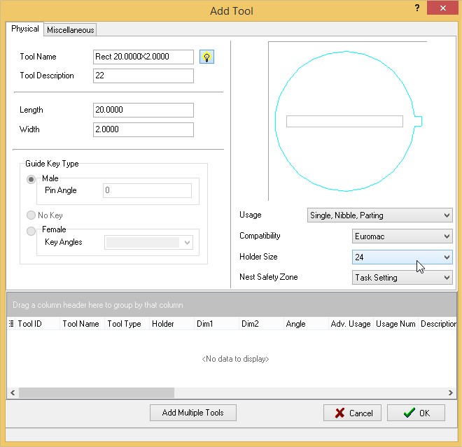Image resolution: width=462 pixels, height=447 pixels.
Task: Click the column chooser icon in grid header
Action: click(x=11, y=324)
